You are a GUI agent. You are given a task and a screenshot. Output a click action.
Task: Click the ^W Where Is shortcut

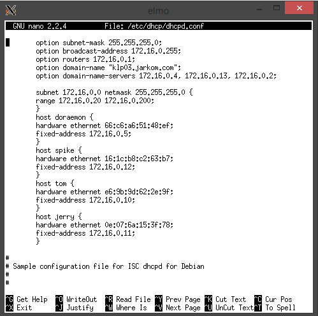point(126,308)
